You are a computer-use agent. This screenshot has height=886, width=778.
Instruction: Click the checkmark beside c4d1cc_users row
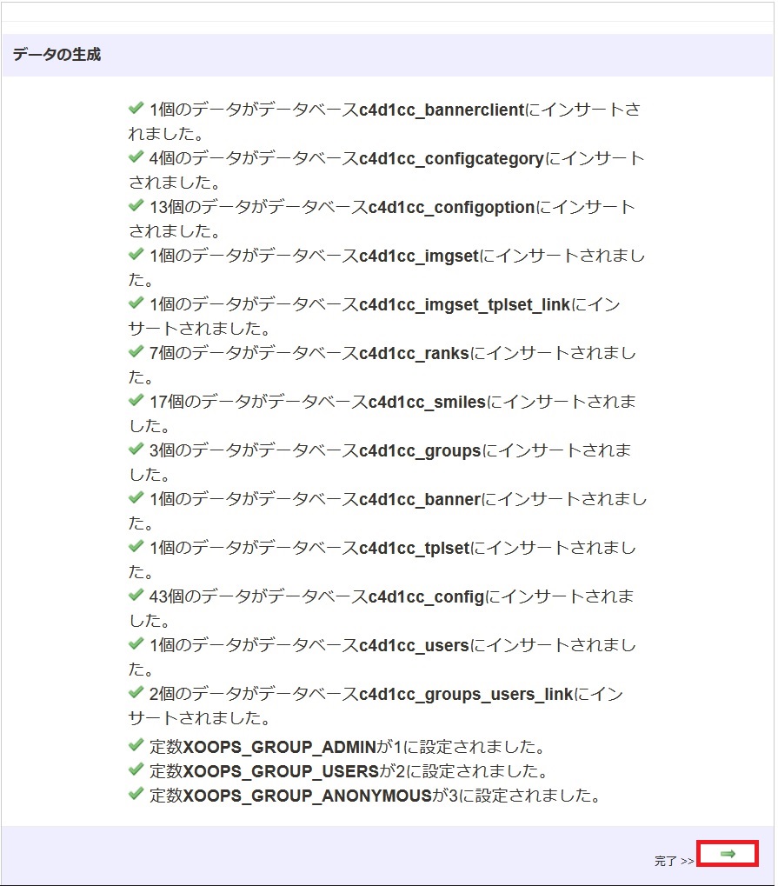(x=136, y=643)
